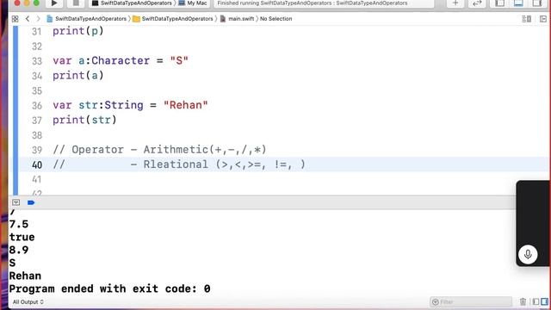Open code review with the arrows icon
Image resolution: width=551 pixels, height=310 pixels.
pyautogui.click(x=477, y=3)
